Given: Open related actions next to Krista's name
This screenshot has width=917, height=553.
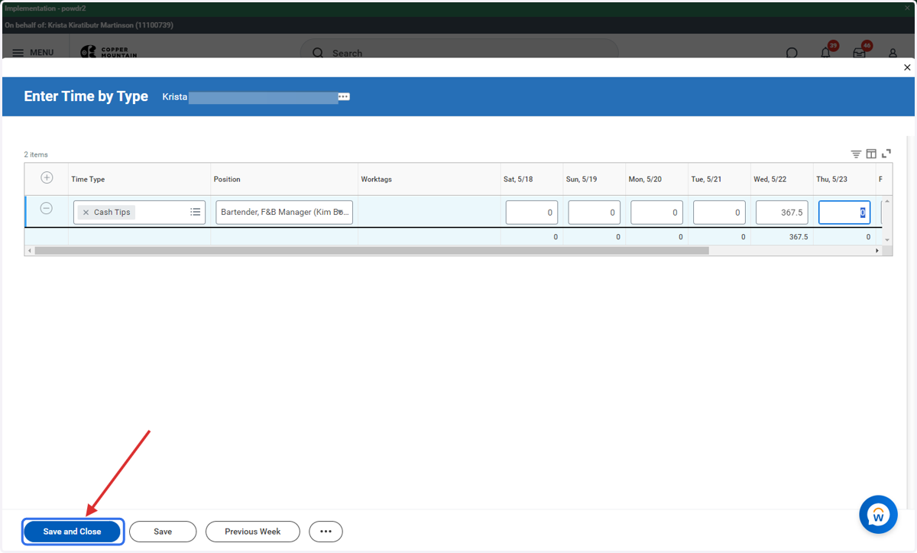Looking at the screenshot, I should pyautogui.click(x=344, y=97).
